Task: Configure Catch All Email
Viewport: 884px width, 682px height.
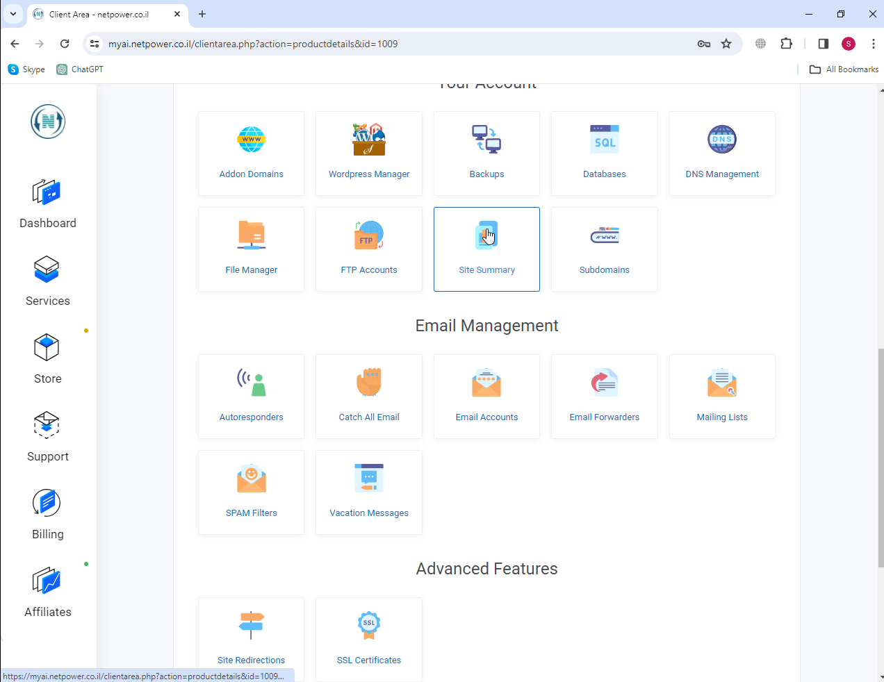Action: [x=368, y=397]
